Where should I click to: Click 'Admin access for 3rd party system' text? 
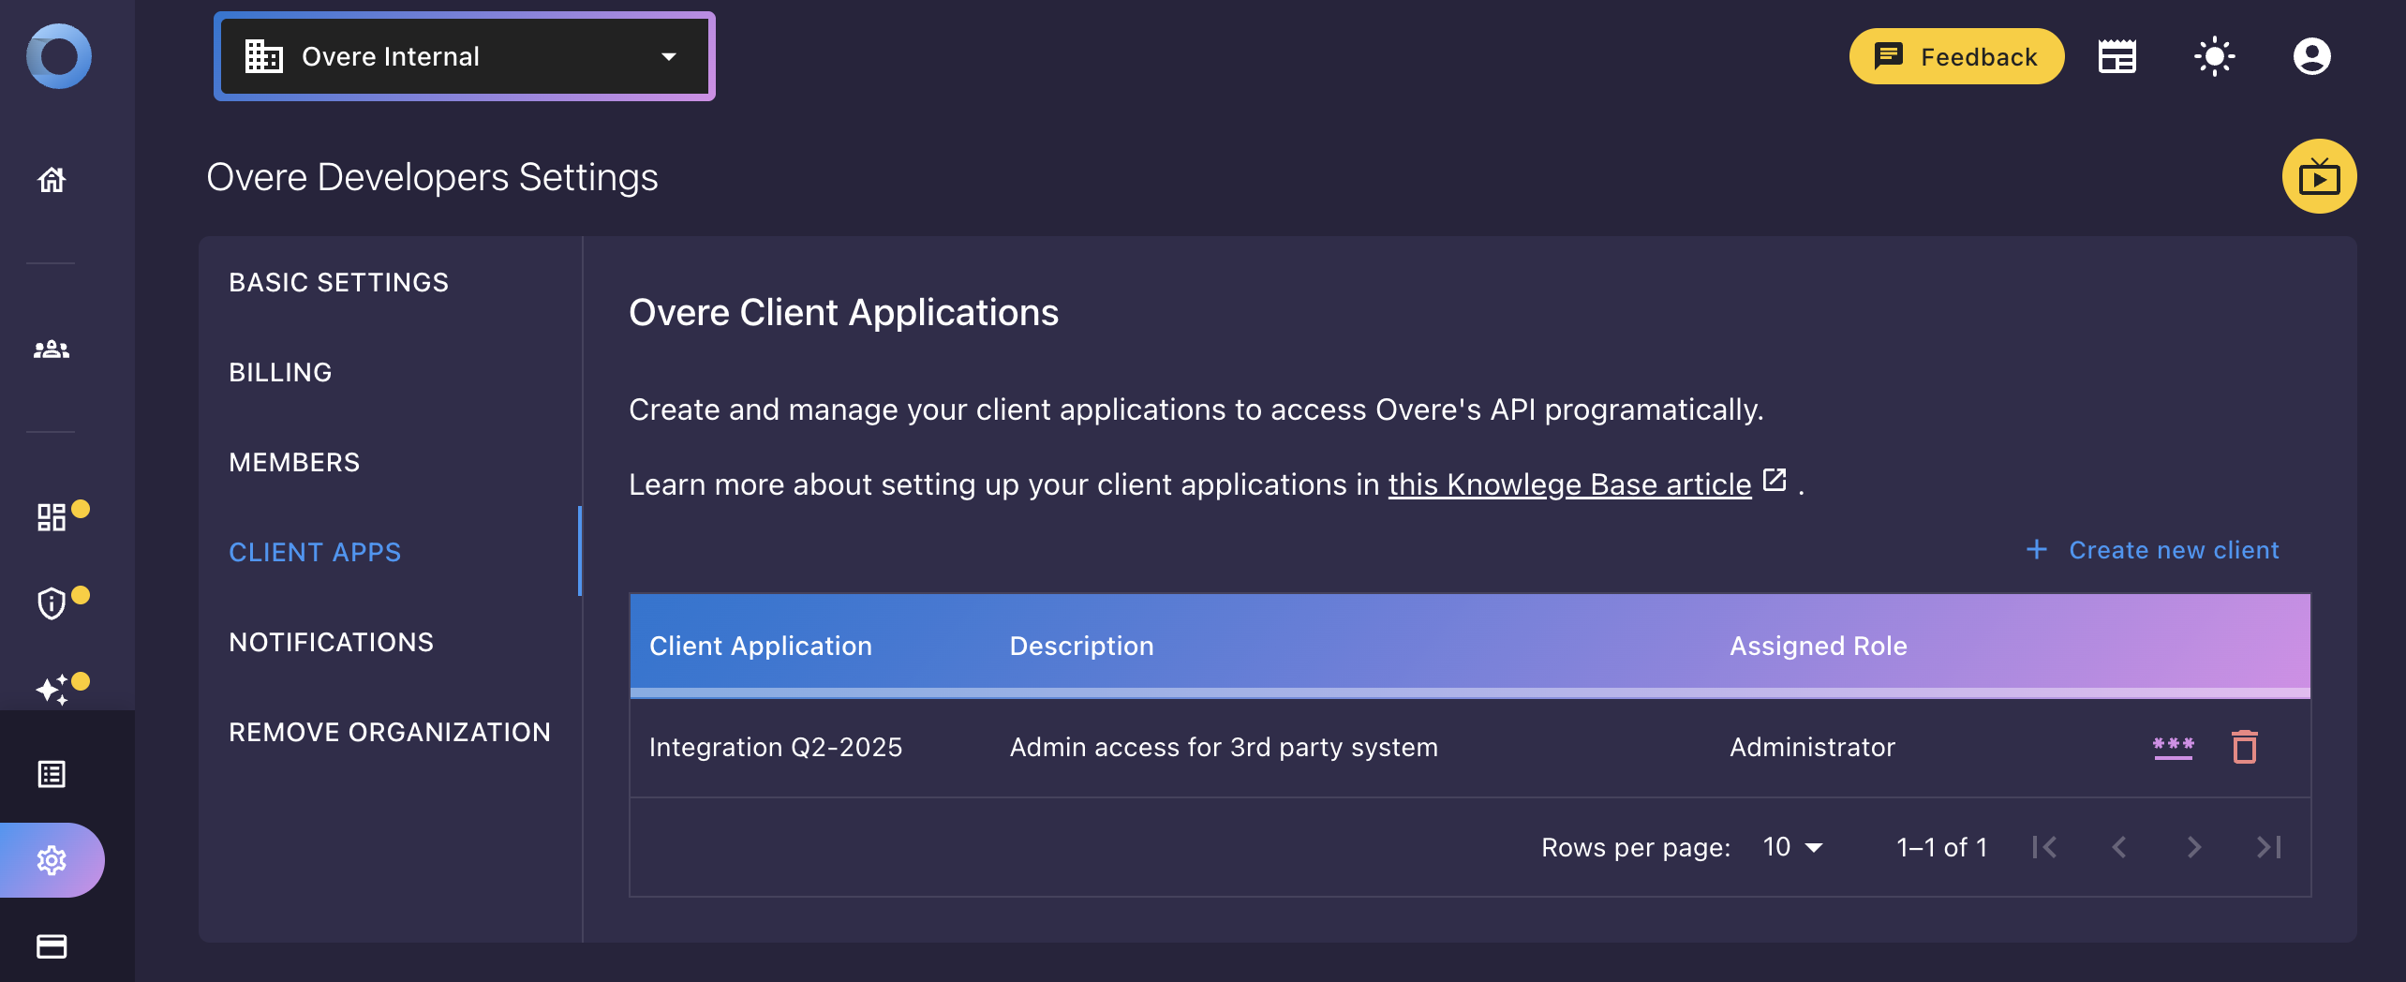pyautogui.click(x=1224, y=747)
